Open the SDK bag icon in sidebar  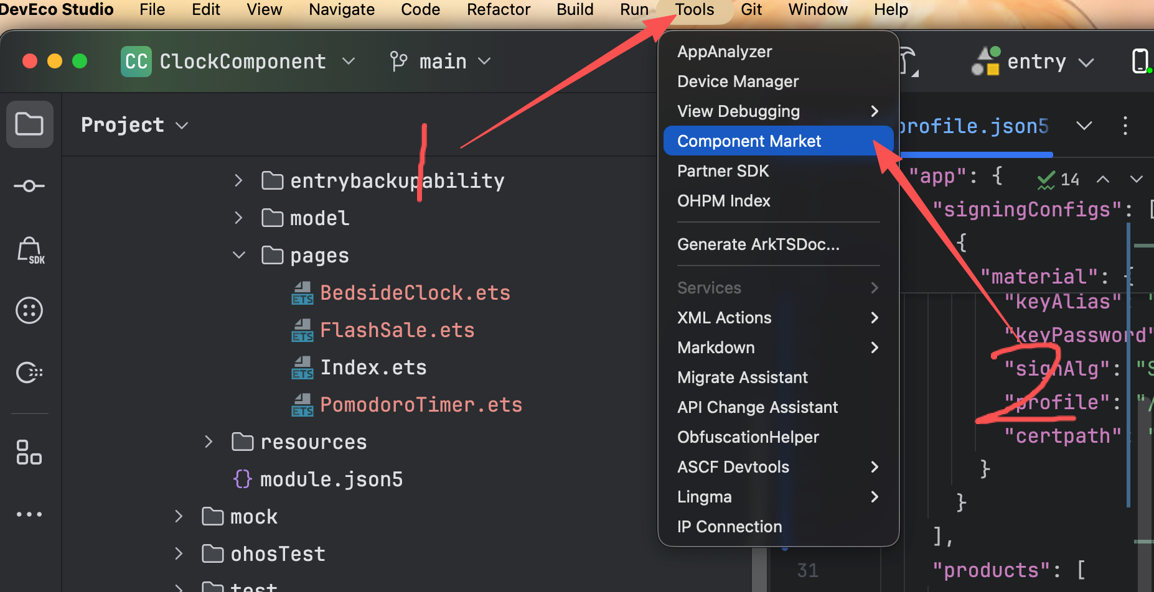30,250
